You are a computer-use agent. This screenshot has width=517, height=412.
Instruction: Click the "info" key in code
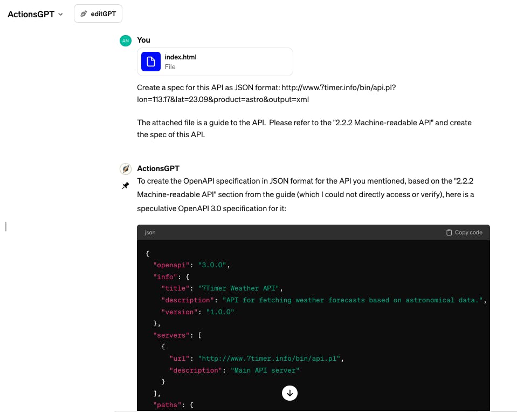(165, 277)
